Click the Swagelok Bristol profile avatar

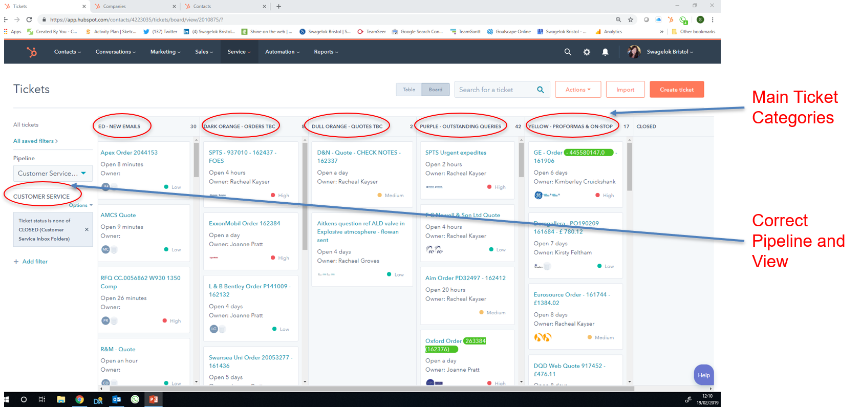(x=634, y=52)
